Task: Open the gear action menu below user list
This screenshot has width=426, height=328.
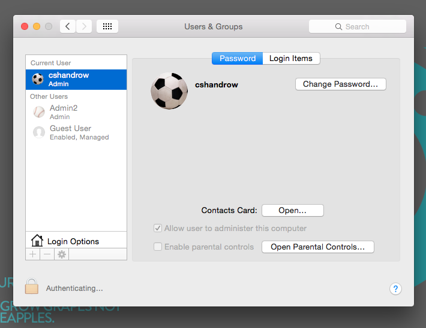Action: [62, 254]
